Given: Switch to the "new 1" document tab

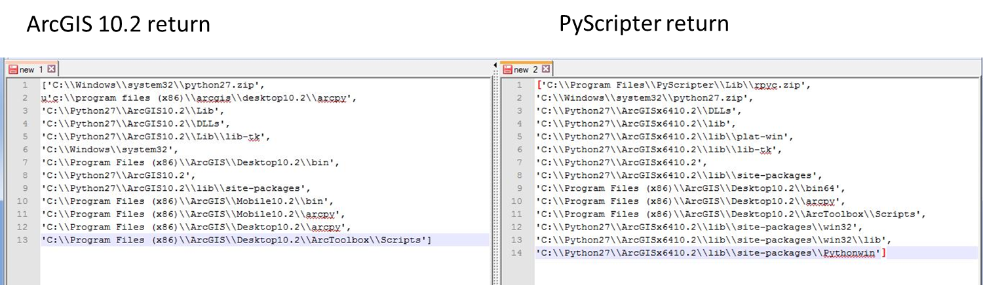Looking at the screenshot, I should click(32, 69).
